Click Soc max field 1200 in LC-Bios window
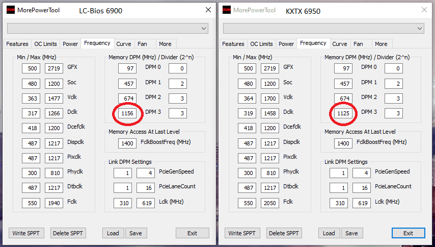Image resolution: width=435 pixels, height=247 pixels. tap(54, 83)
